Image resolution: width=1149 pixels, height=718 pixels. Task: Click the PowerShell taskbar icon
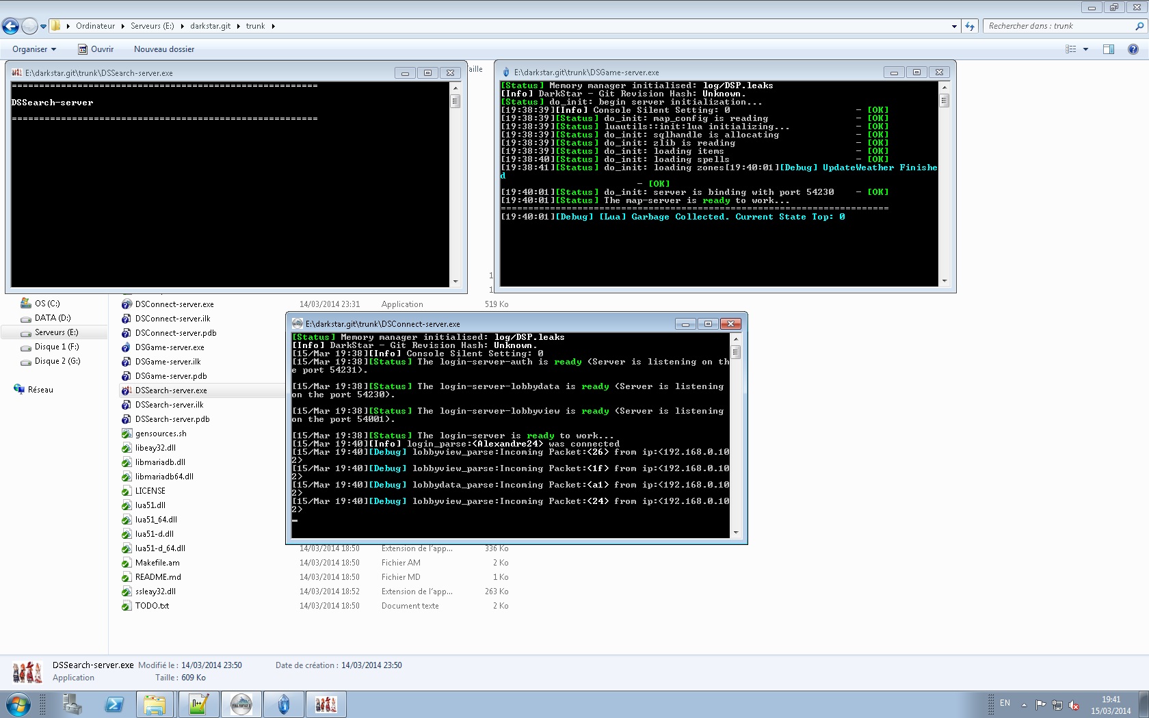[x=114, y=704]
